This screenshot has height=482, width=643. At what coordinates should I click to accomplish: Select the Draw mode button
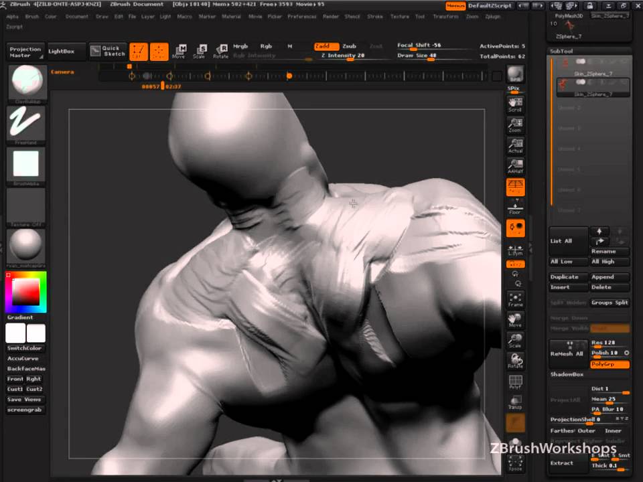[159, 52]
